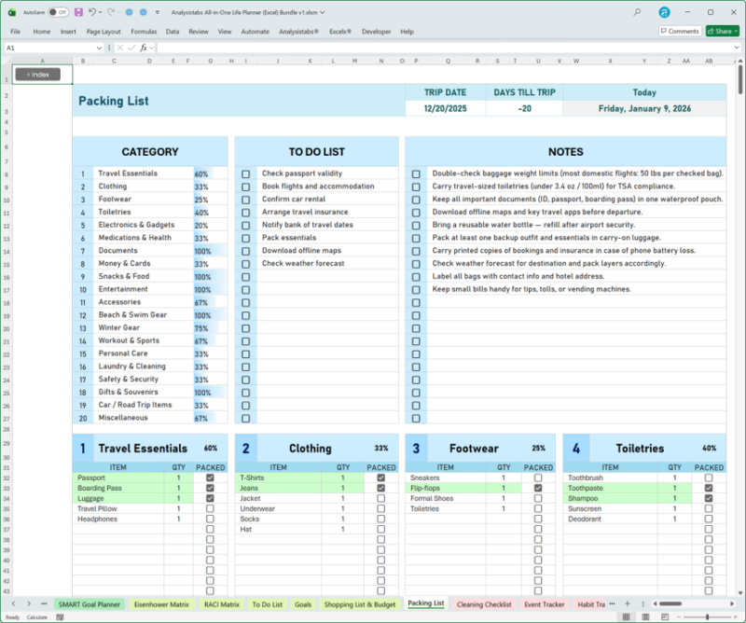The width and height of the screenshot is (746, 623).
Task: Switch to the Cleaning Checklist sheet tab
Action: tap(483, 604)
